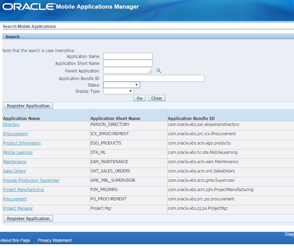Image resolution: width=294 pixels, height=248 pixels.
Task: Open the Project Manager link
Action: point(18,208)
